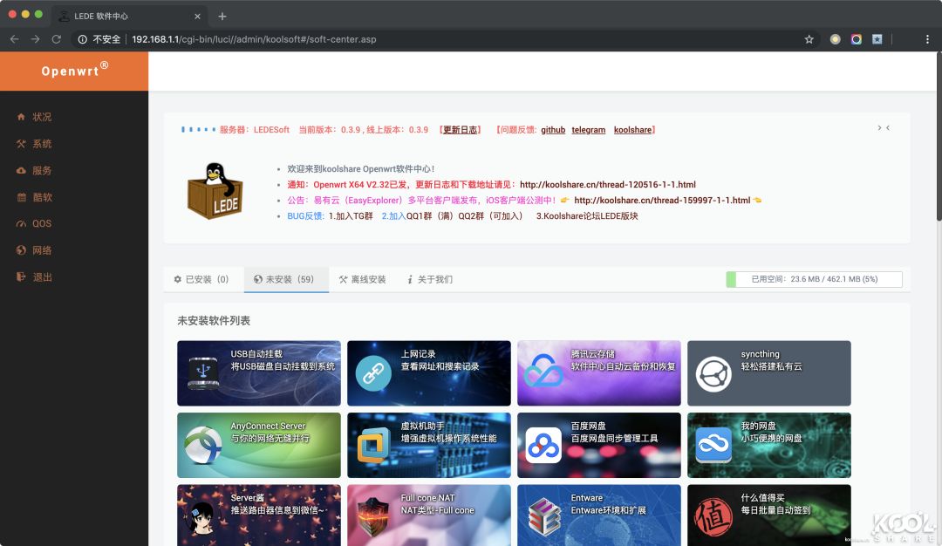Switch to the 离线安装 (Offline Install) tab
Image resolution: width=942 pixels, height=546 pixels.
364,279
